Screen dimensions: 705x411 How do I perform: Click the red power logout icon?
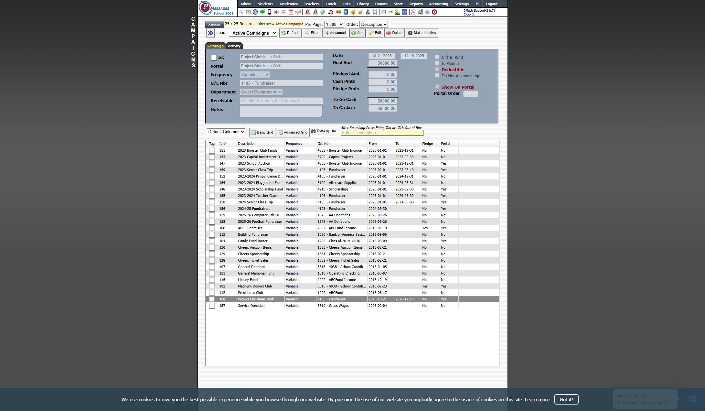(x=434, y=12)
